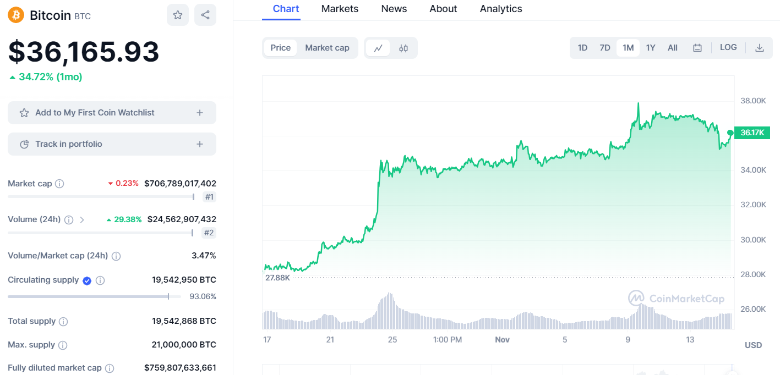
Task: Click Fully diluted market cap info icon
Action: tap(110, 368)
